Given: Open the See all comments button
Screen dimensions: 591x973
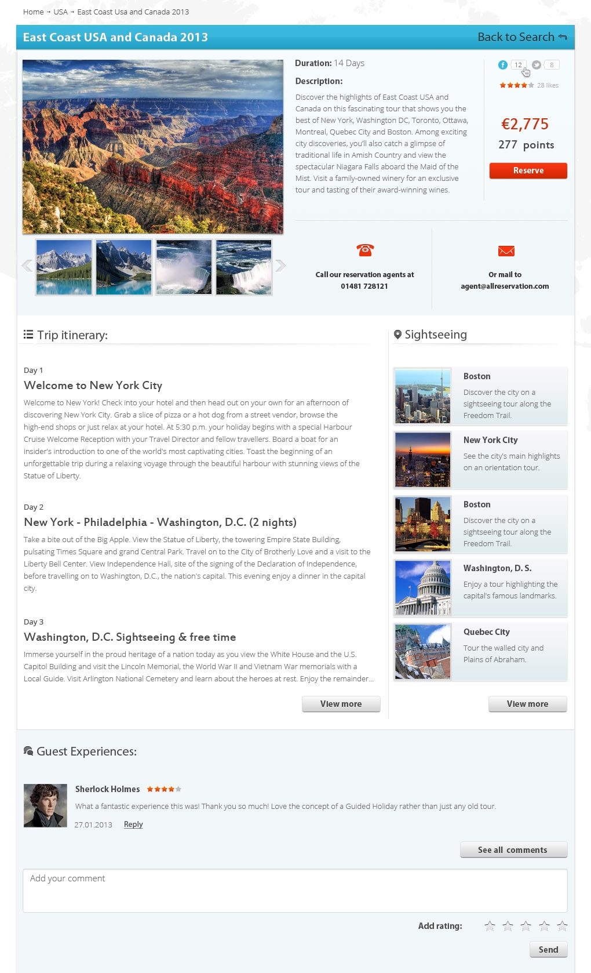Looking at the screenshot, I should coord(514,850).
